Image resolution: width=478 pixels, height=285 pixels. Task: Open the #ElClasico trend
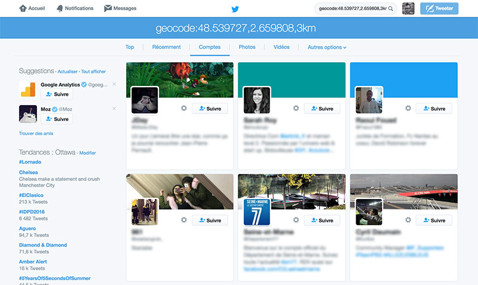[x=31, y=195]
